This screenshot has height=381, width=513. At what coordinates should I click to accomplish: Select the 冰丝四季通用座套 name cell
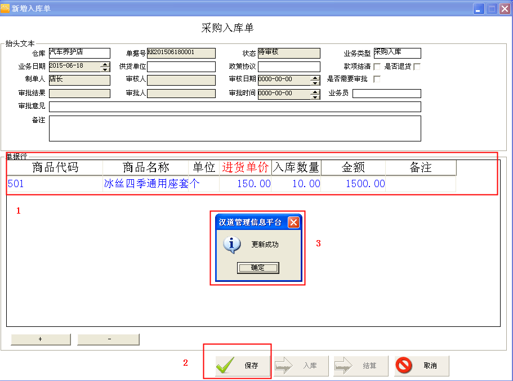tap(146, 184)
